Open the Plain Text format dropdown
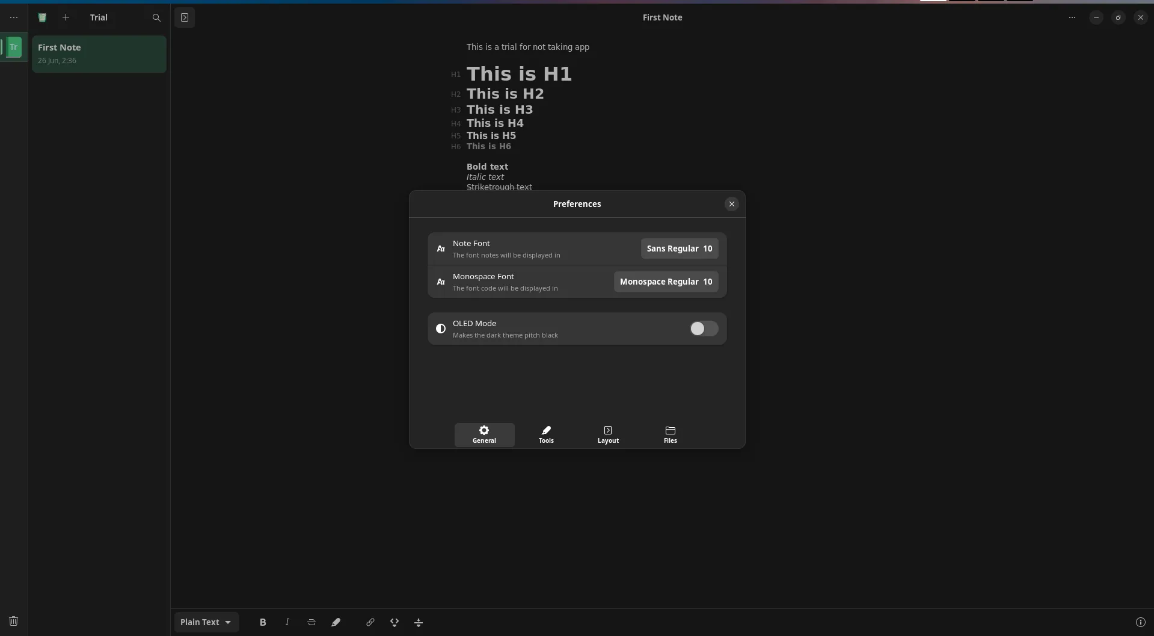The image size is (1154, 636). (206, 622)
